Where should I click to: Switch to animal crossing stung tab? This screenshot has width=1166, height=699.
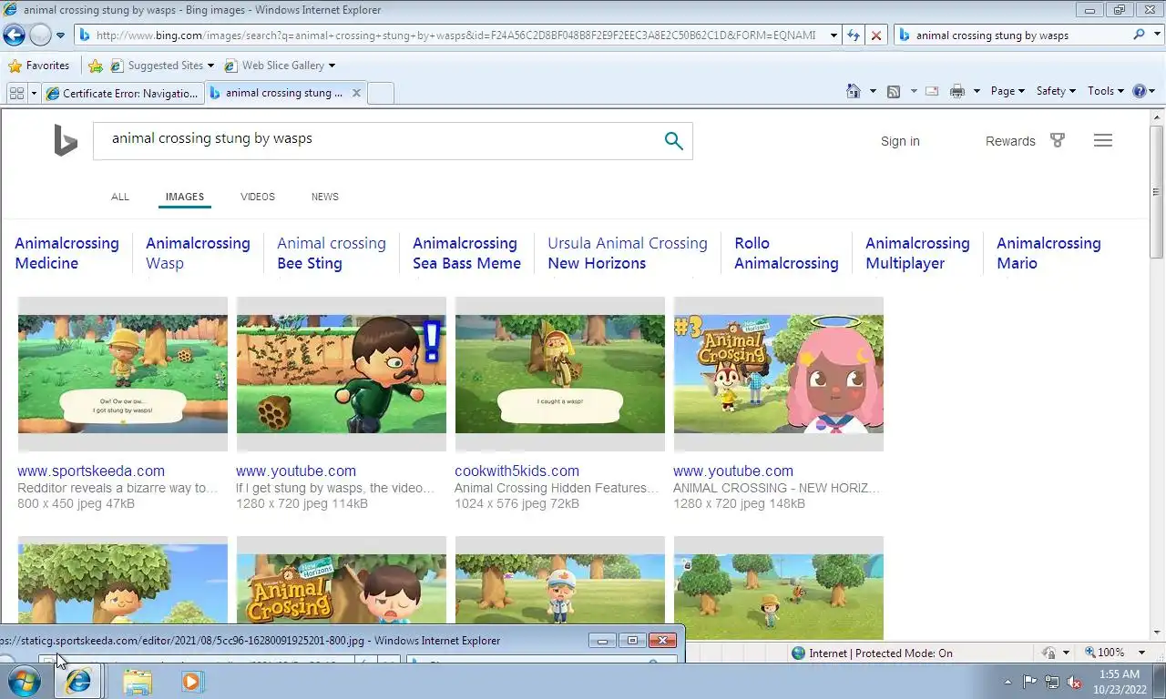(285, 93)
